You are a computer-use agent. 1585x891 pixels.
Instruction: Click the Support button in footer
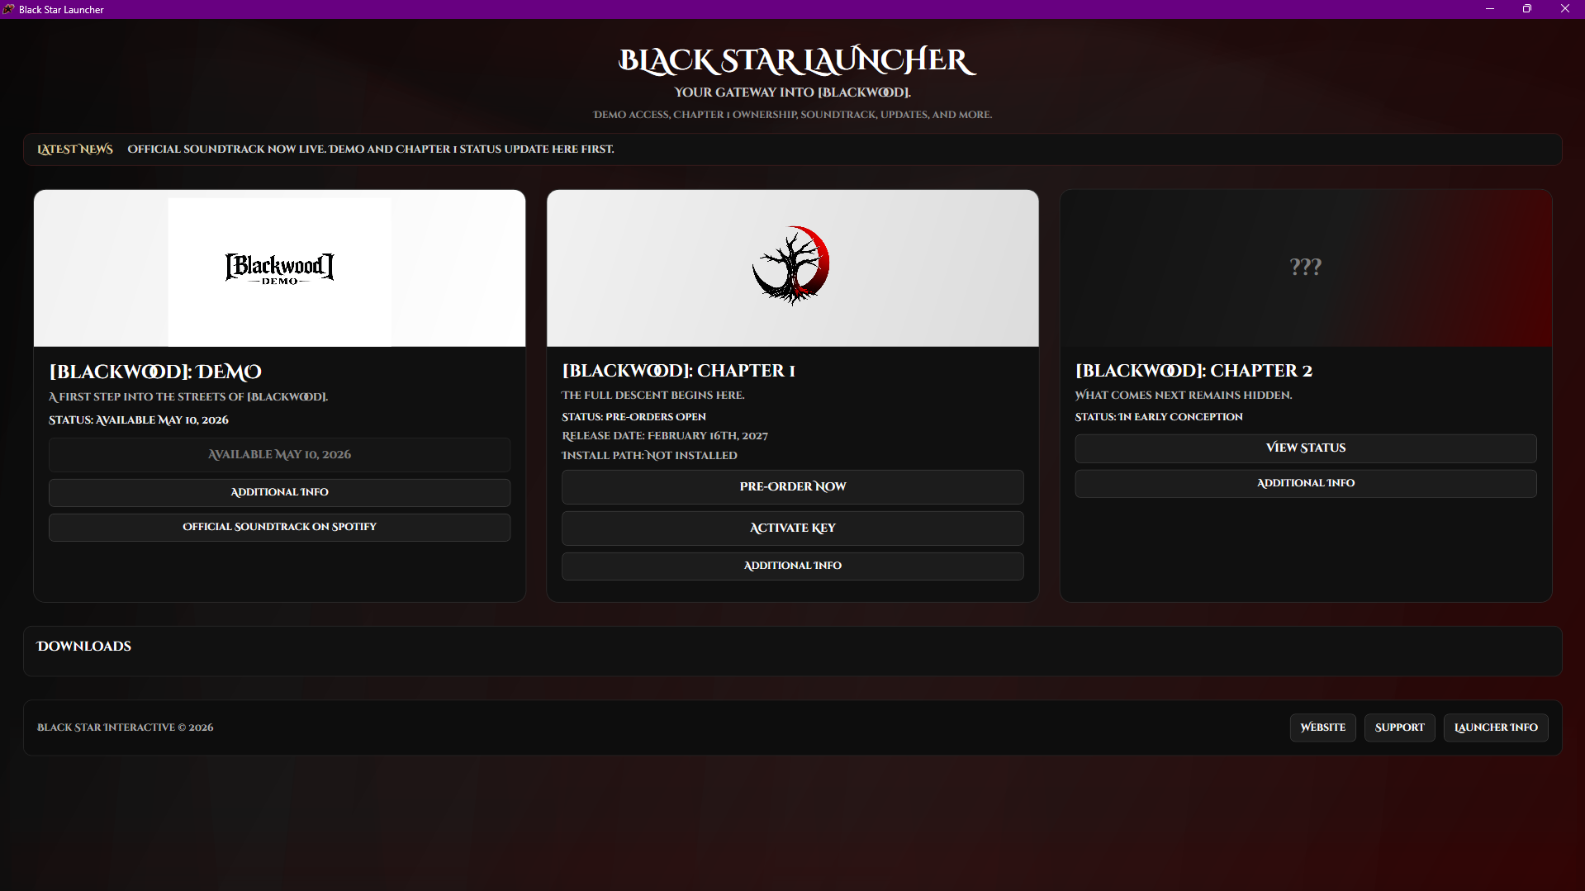tap(1399, 727)
